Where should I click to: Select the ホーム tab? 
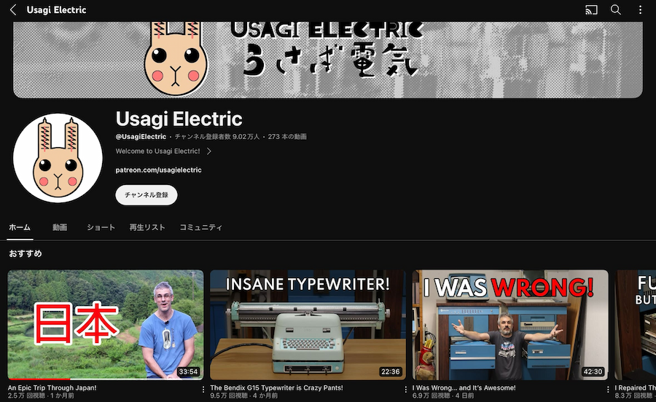[x=20, y=227]
